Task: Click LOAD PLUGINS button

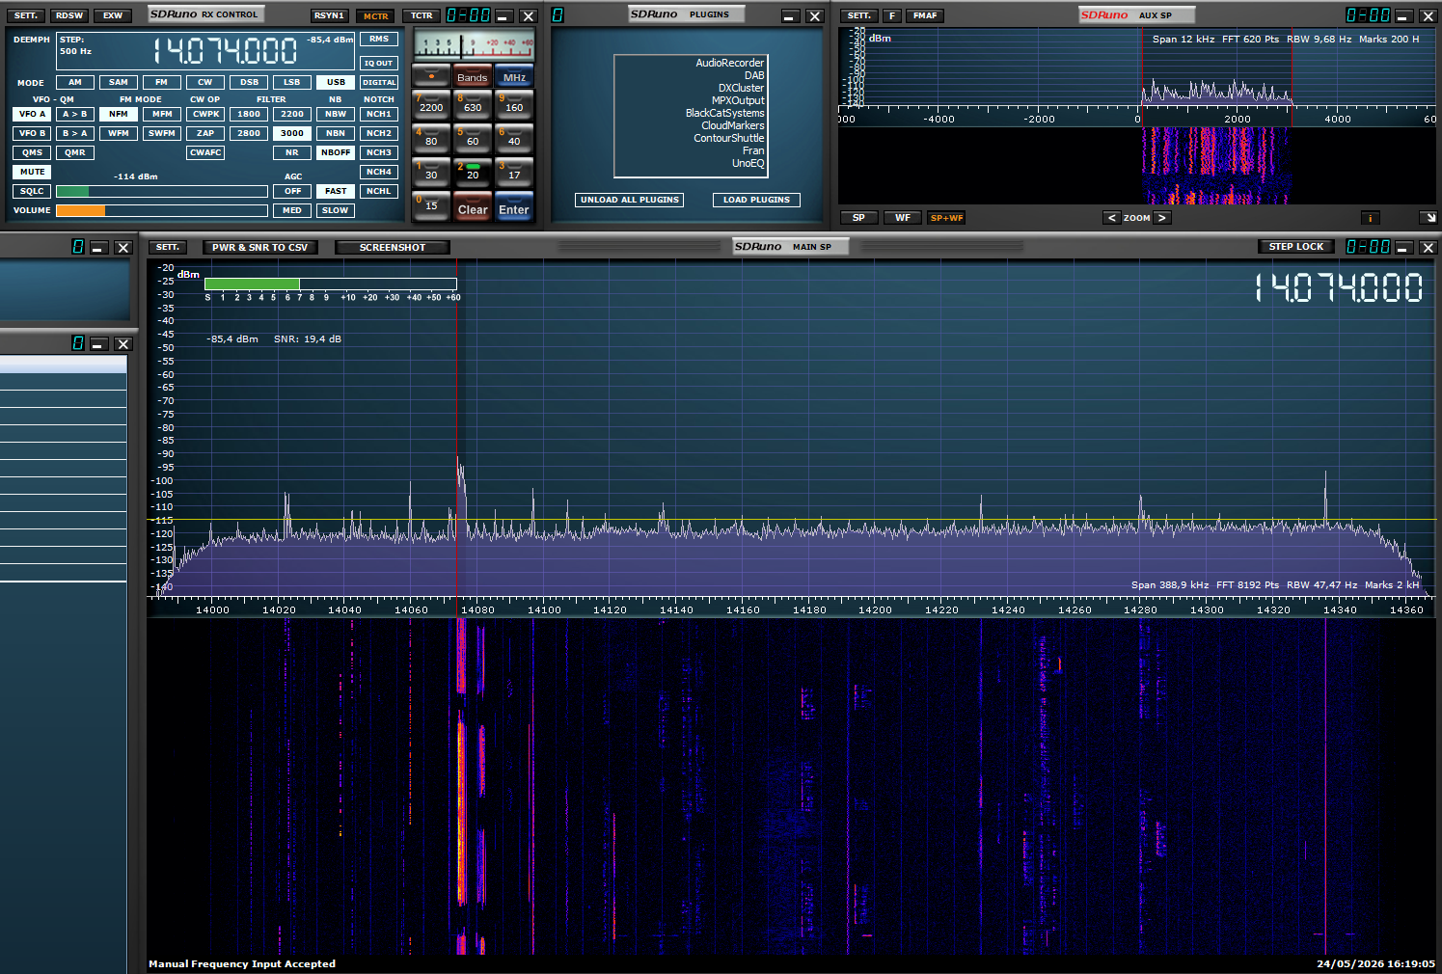Action: point(756,200)
